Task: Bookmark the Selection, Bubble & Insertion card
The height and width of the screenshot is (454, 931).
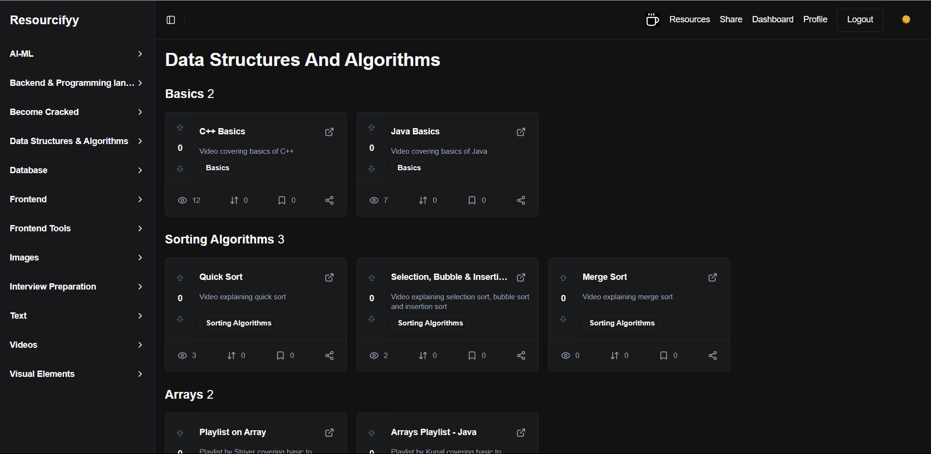Action: (472, 356)
